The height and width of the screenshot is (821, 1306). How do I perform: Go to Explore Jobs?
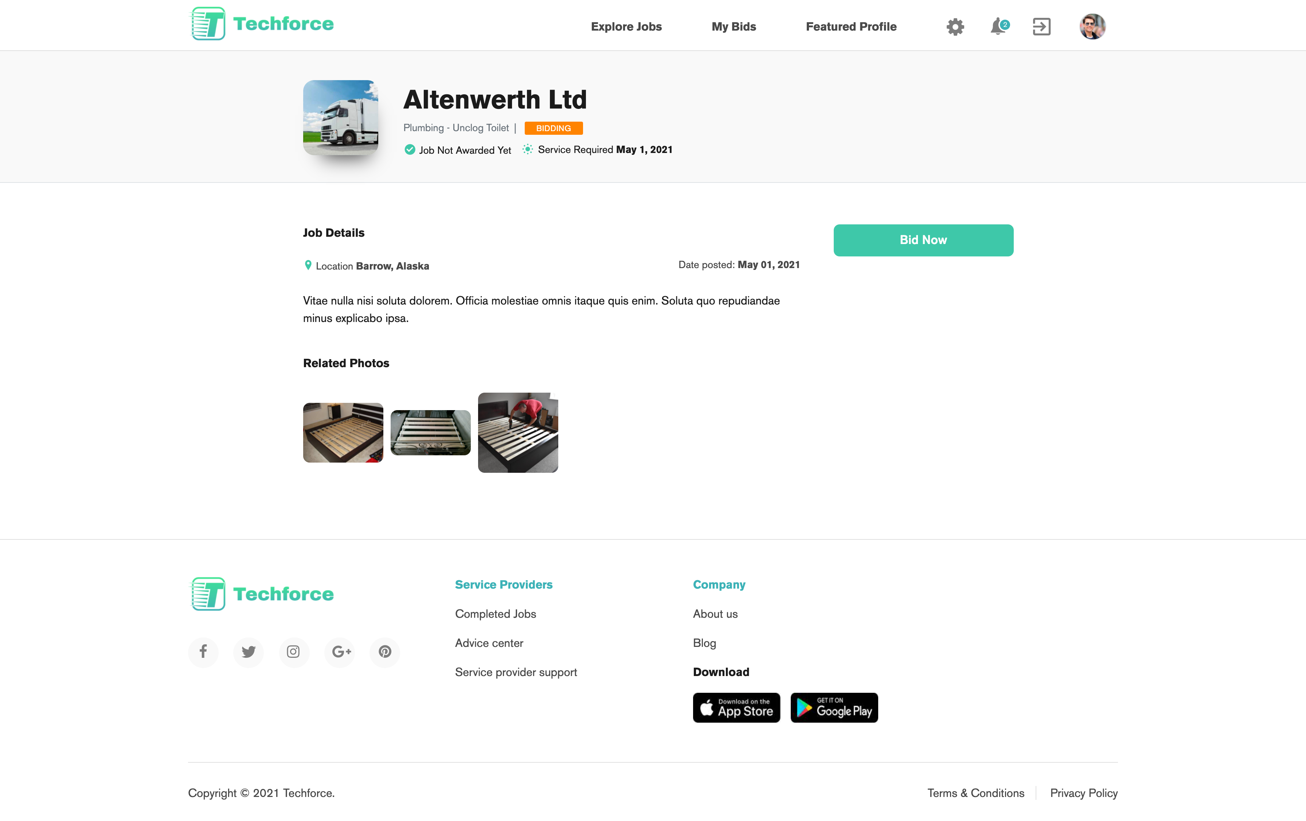pyautogui.click(x=626, y=27)
